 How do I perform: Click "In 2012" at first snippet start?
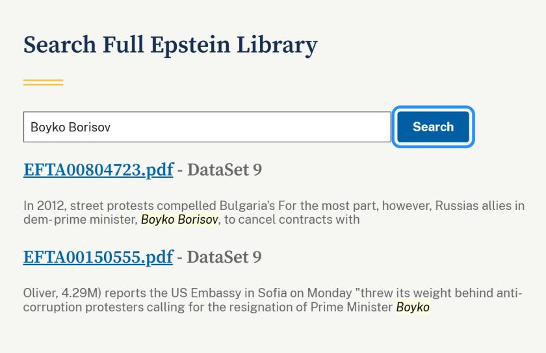pyautogui.click(x=42, y=205)
